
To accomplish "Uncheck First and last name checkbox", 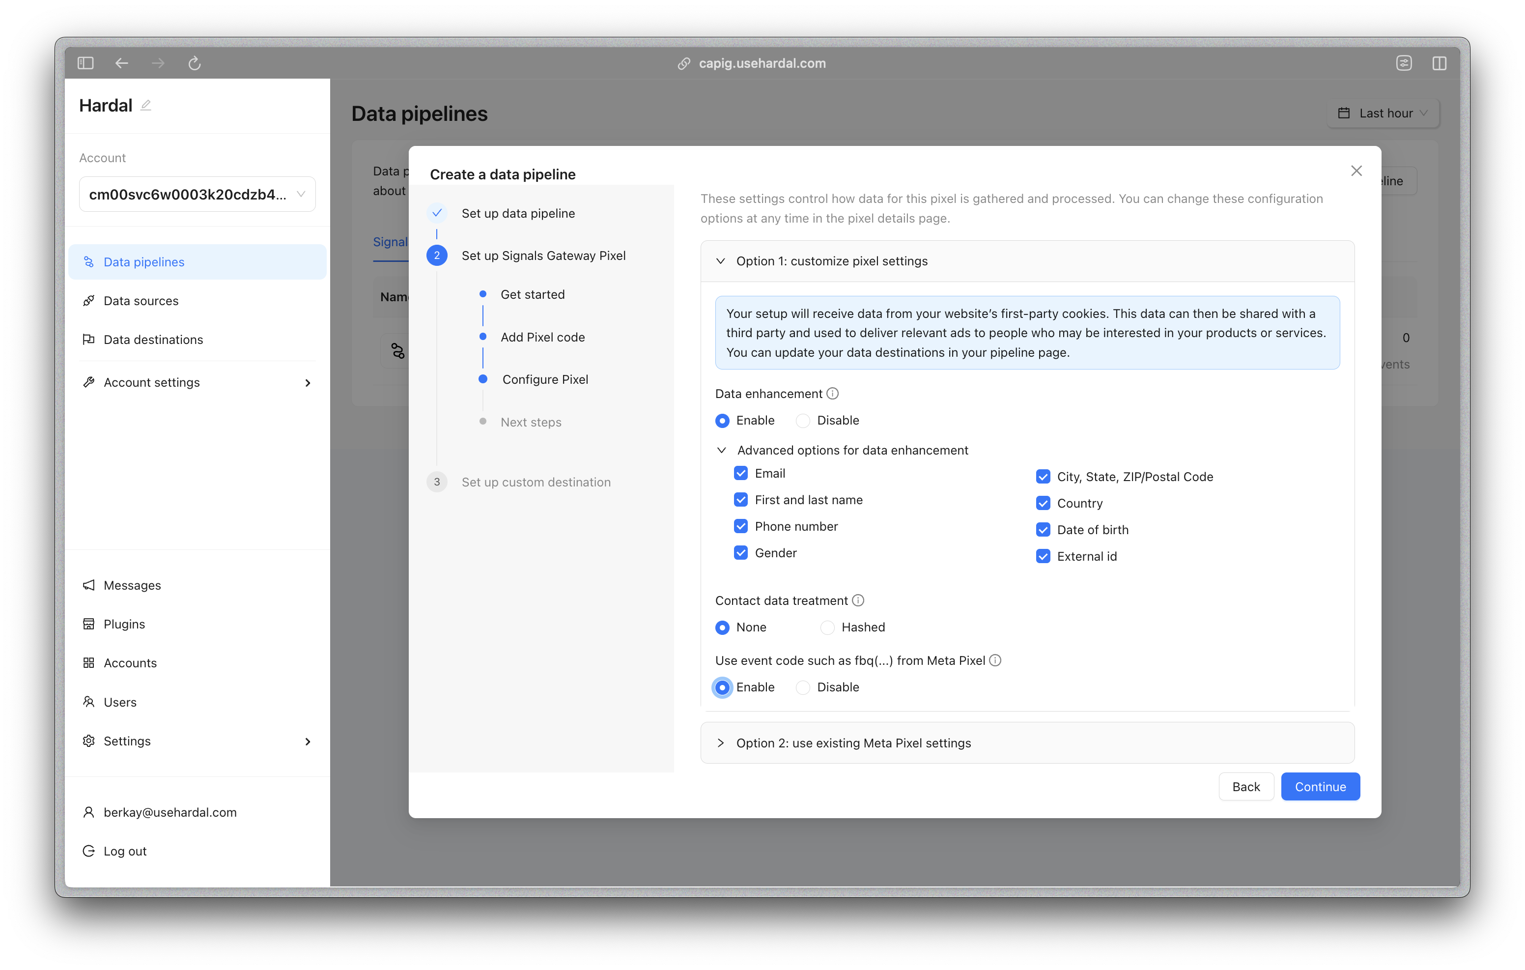I will (x=741, y=500).
